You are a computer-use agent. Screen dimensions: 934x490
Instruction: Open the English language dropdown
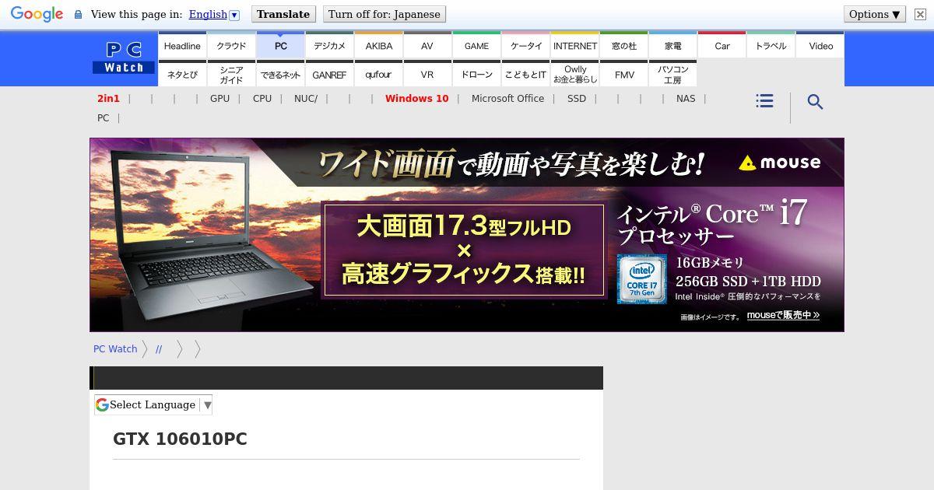(214, 14)
